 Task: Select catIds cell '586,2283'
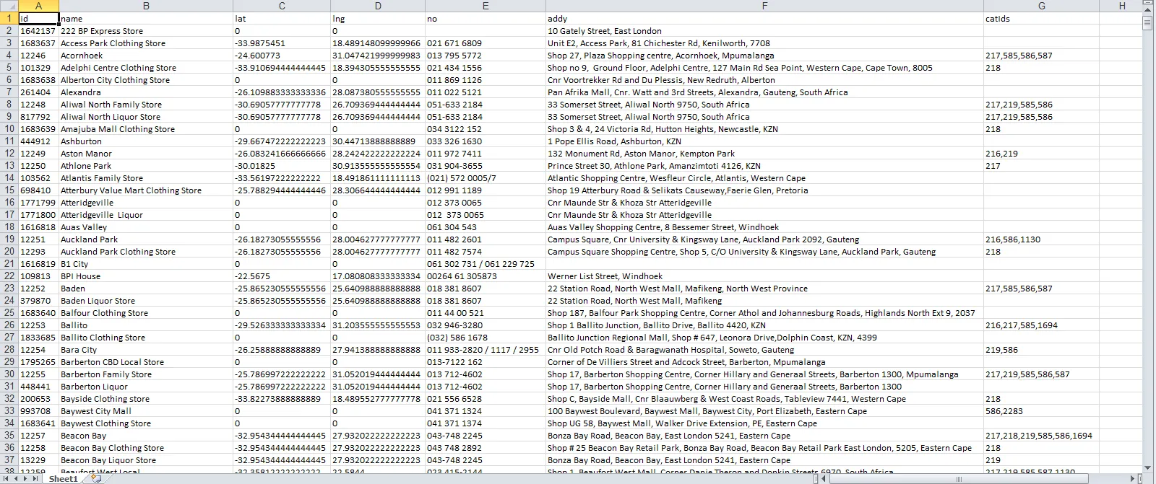point(1041,411)
